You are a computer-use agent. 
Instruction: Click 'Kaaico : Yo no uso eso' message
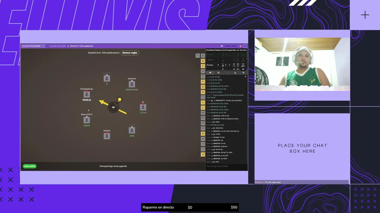268,182
